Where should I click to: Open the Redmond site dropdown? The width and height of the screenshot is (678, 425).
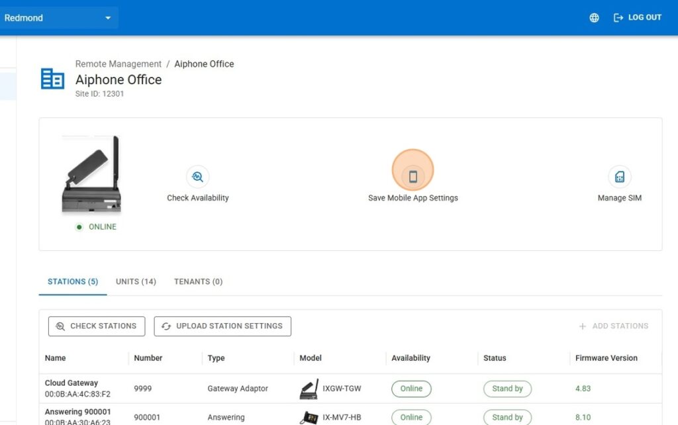point(58,18)
